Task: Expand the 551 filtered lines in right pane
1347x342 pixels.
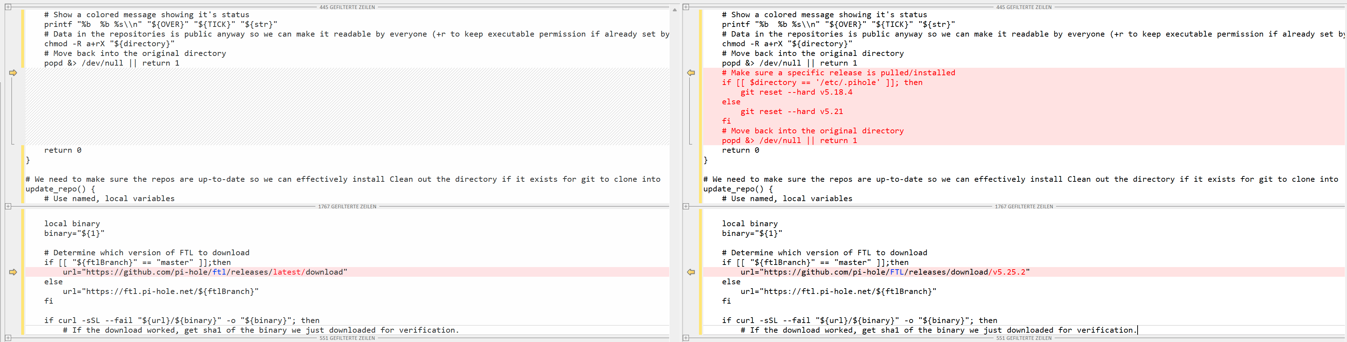Action: tap(685, 338)
